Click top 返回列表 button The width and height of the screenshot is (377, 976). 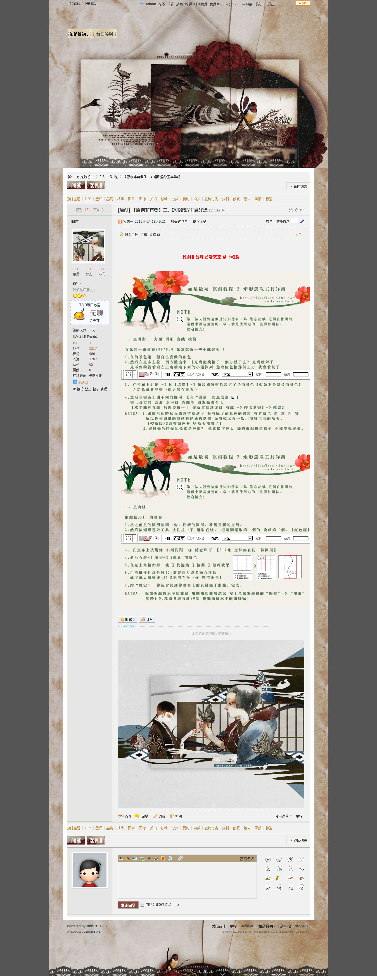point(298,186)
